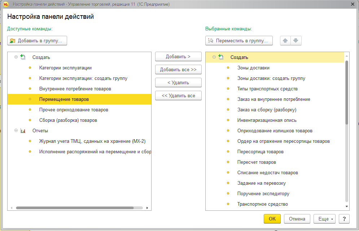Select Инвентаризационная опись in selected commands
The height and width of the screenshot is (231, 359).
267,120
